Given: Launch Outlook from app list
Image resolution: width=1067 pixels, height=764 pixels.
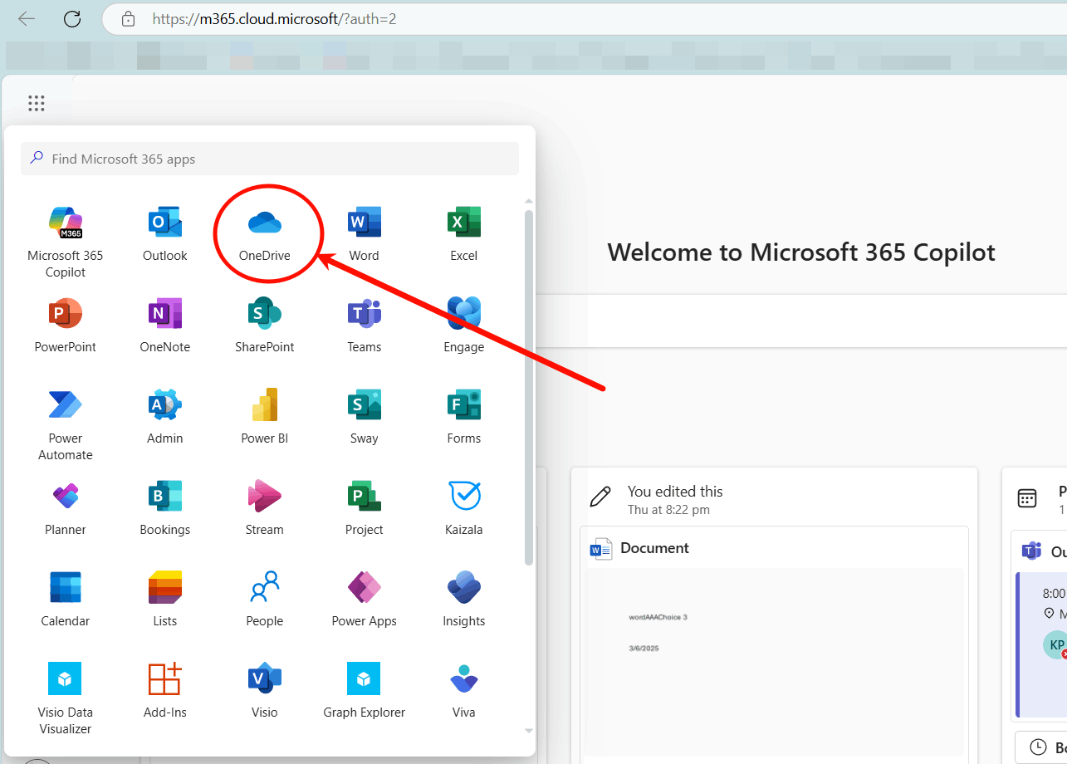Looking at the screenshot, I should [165, 233].
